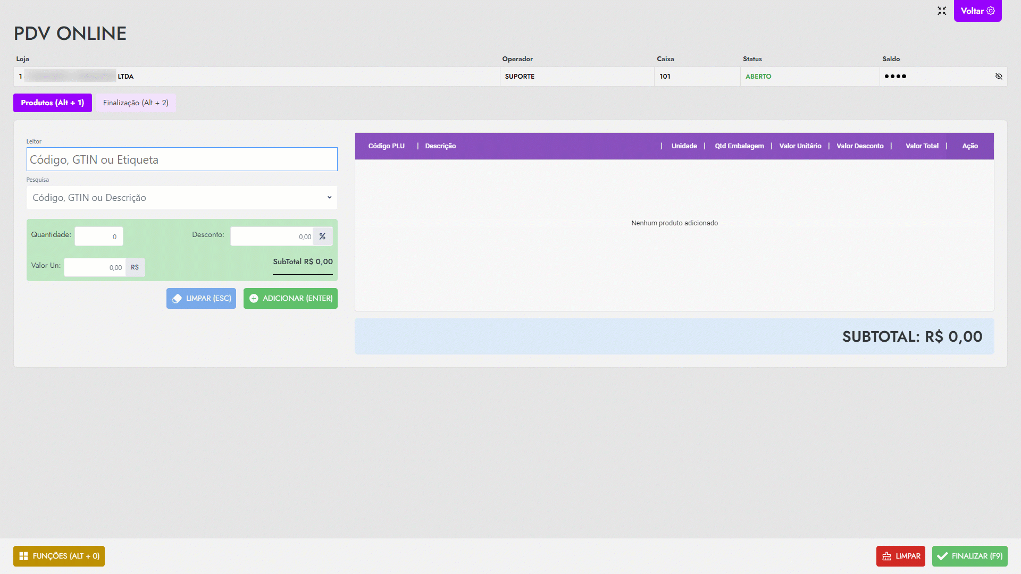Screen dimensions: 1021x574
Task: Click the eraser icon on LIMPAR (ESC)
Action: pyautogui.click(x=177, y=299)
